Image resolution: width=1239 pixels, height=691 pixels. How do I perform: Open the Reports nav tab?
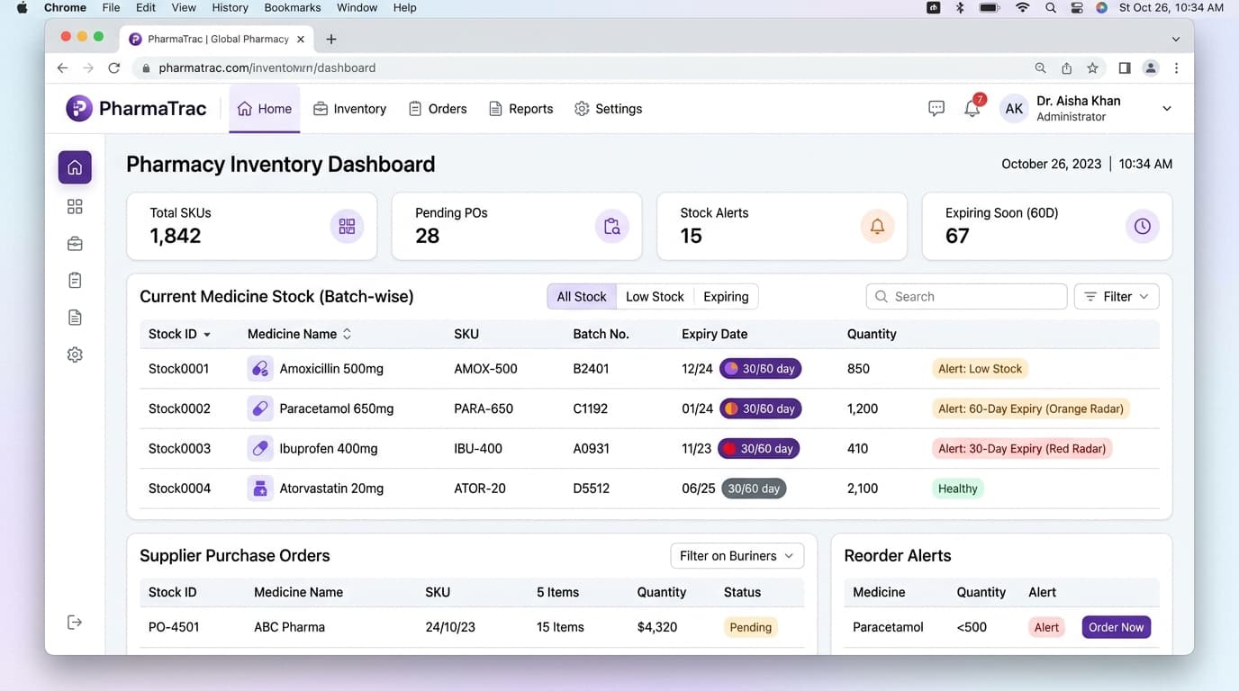pos(520,109)
